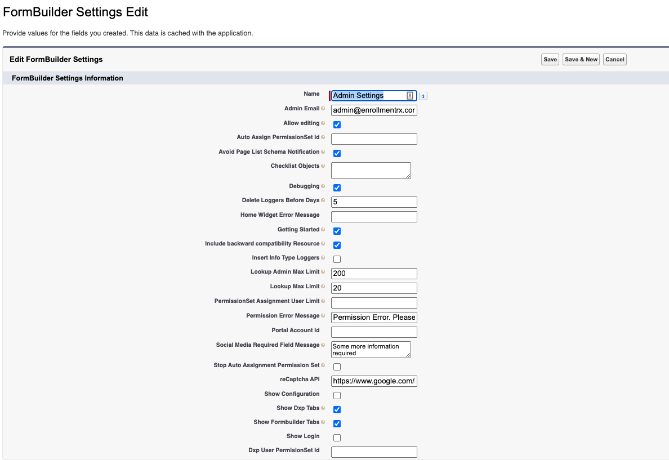This screenshot has width=669, height=460.
Task: Click help icon beside Permission Error Message
Action: point(323,316)
